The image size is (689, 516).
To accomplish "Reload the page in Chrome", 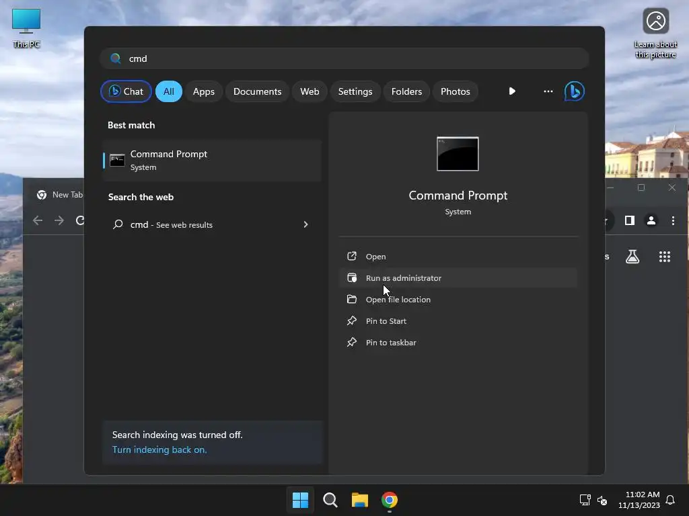I will point(79,220).
